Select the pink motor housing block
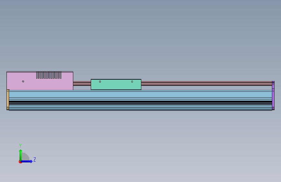 click(x=40, y=81)
